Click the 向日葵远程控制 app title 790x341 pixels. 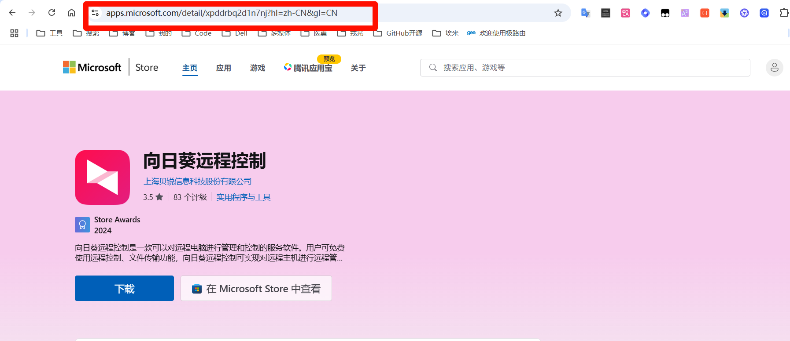pos(204,161)
